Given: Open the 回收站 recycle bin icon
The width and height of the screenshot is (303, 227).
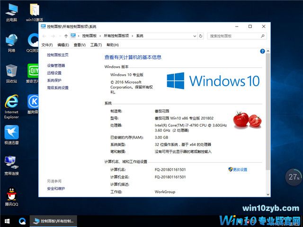Looking at the screenshot, I should point(11,74).
